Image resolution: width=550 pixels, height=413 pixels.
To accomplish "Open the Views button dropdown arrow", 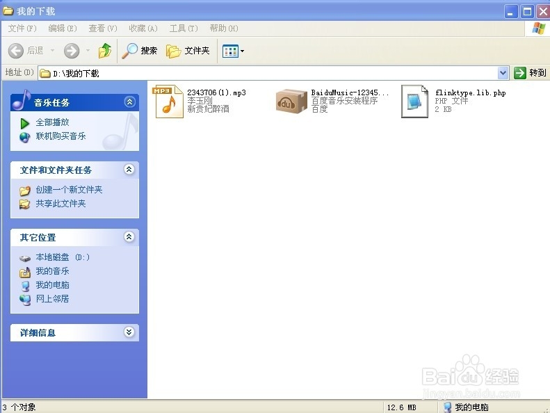I will 242,51.
